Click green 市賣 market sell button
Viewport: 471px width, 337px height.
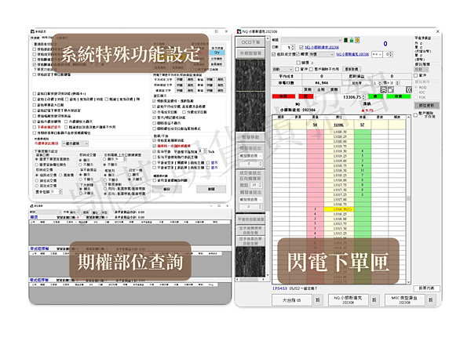click(398, 96)
